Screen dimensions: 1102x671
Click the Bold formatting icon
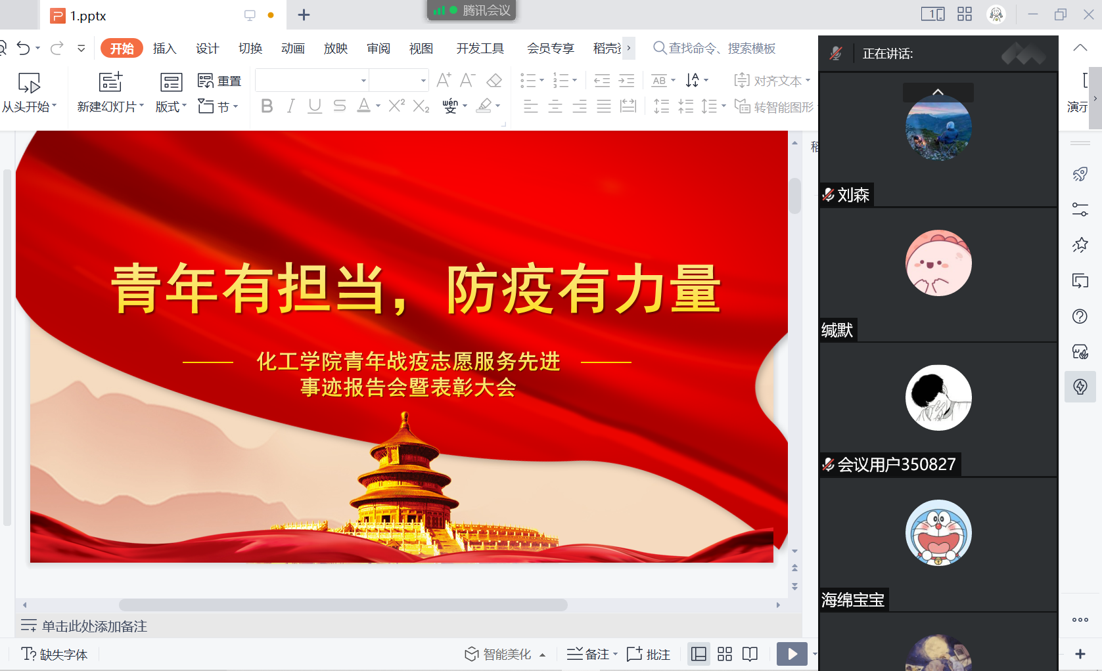coord(267,106)
